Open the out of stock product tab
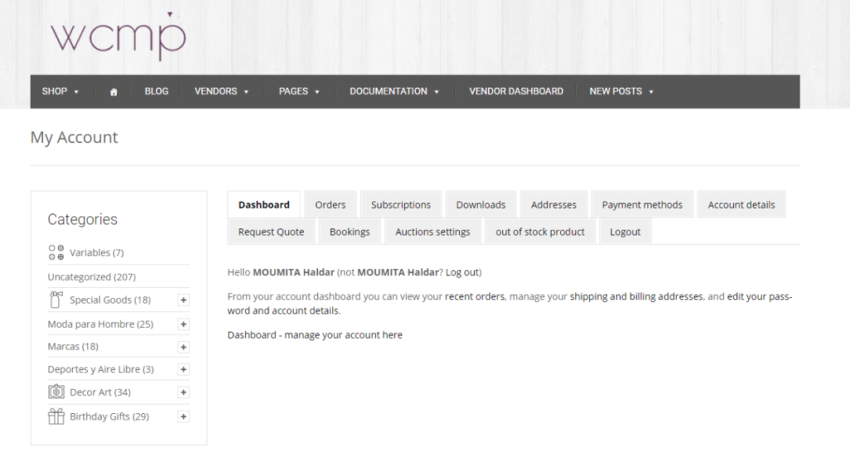The image size is (850, 457). pyautogui.click(x=540, y=231)
